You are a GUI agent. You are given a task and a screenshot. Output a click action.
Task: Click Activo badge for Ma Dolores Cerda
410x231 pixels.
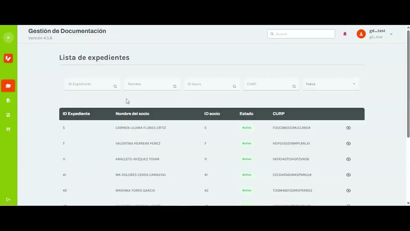(x=247, y=175)
